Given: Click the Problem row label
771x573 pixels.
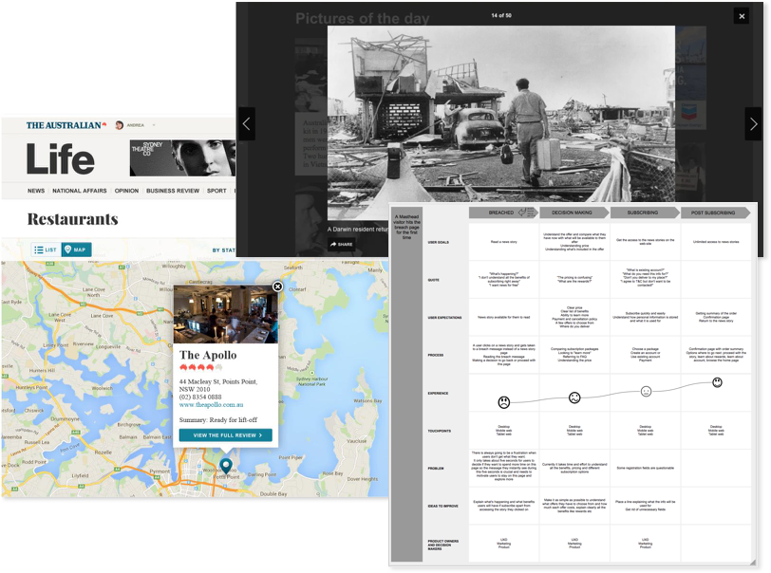Looking at the screenshot, I should point(435,469).
